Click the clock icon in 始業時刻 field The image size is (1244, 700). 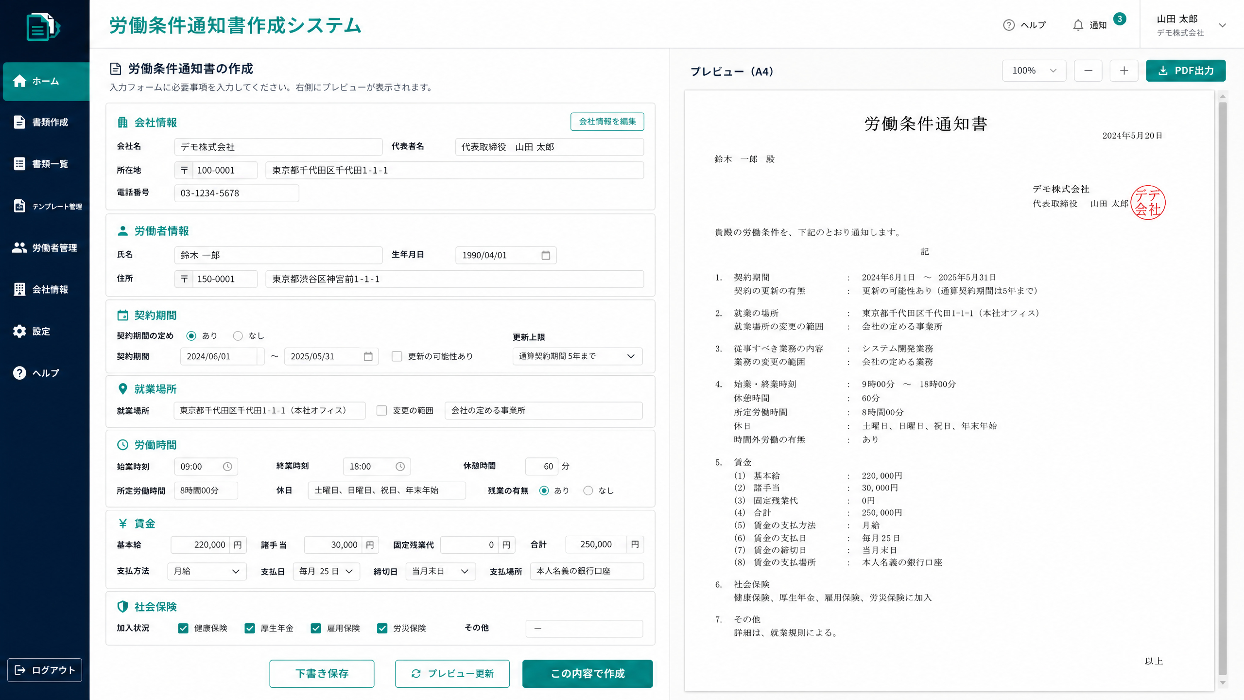tap(227, 467)
